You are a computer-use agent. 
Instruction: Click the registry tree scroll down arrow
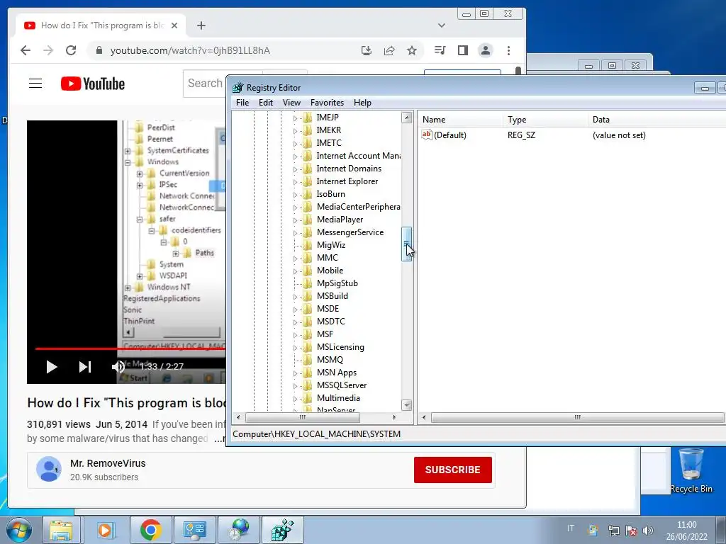406,405
